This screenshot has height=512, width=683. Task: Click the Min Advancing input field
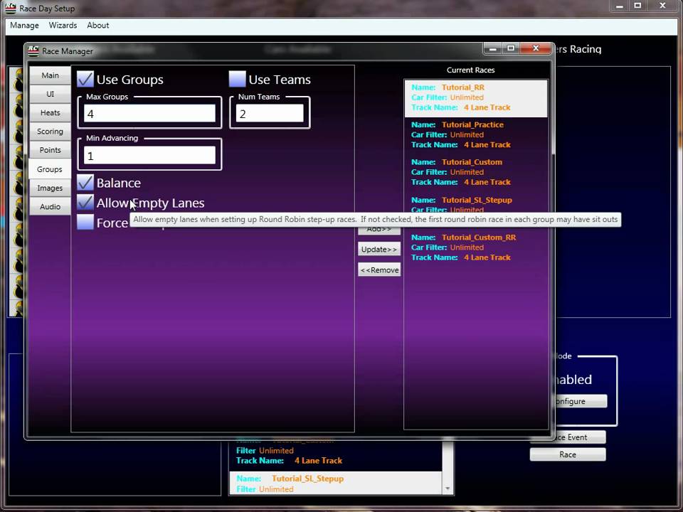(x=150, y=156)
